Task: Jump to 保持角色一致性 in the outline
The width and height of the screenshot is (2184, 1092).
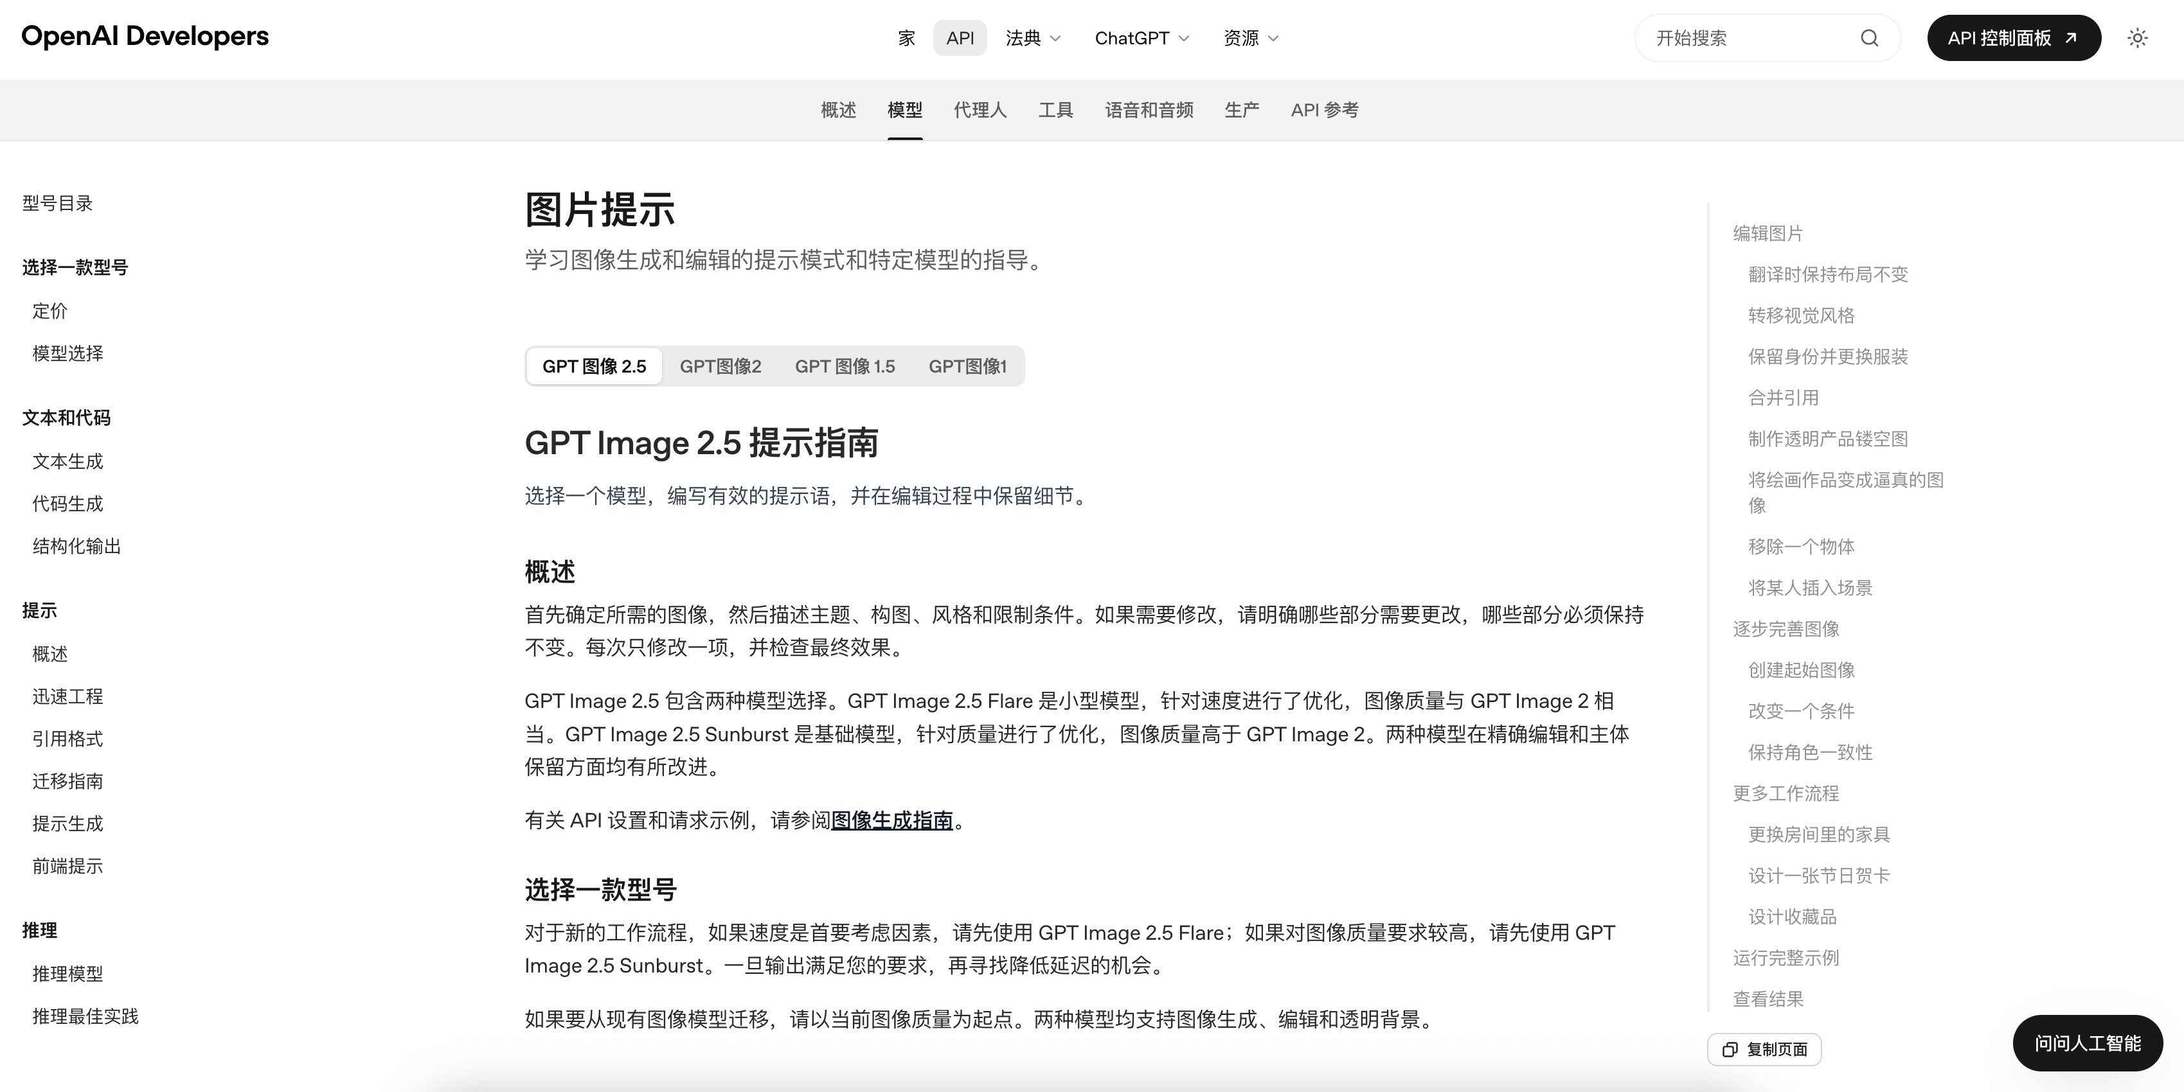Action: click(x=1810, y=752)
